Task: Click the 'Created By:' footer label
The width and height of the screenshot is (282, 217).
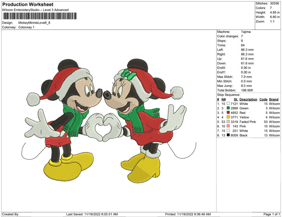Action: pyautogui.click(x=11, y=214)
